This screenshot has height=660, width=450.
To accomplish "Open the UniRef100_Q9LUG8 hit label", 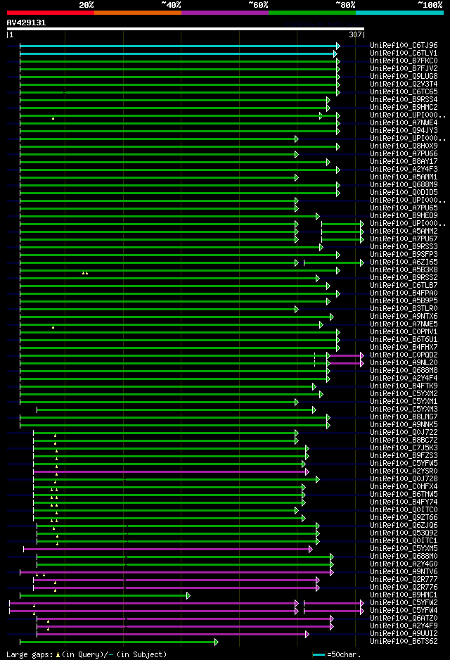I will tap(404, 76).
